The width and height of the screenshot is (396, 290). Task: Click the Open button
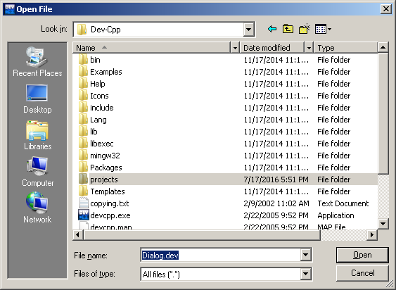362,255
